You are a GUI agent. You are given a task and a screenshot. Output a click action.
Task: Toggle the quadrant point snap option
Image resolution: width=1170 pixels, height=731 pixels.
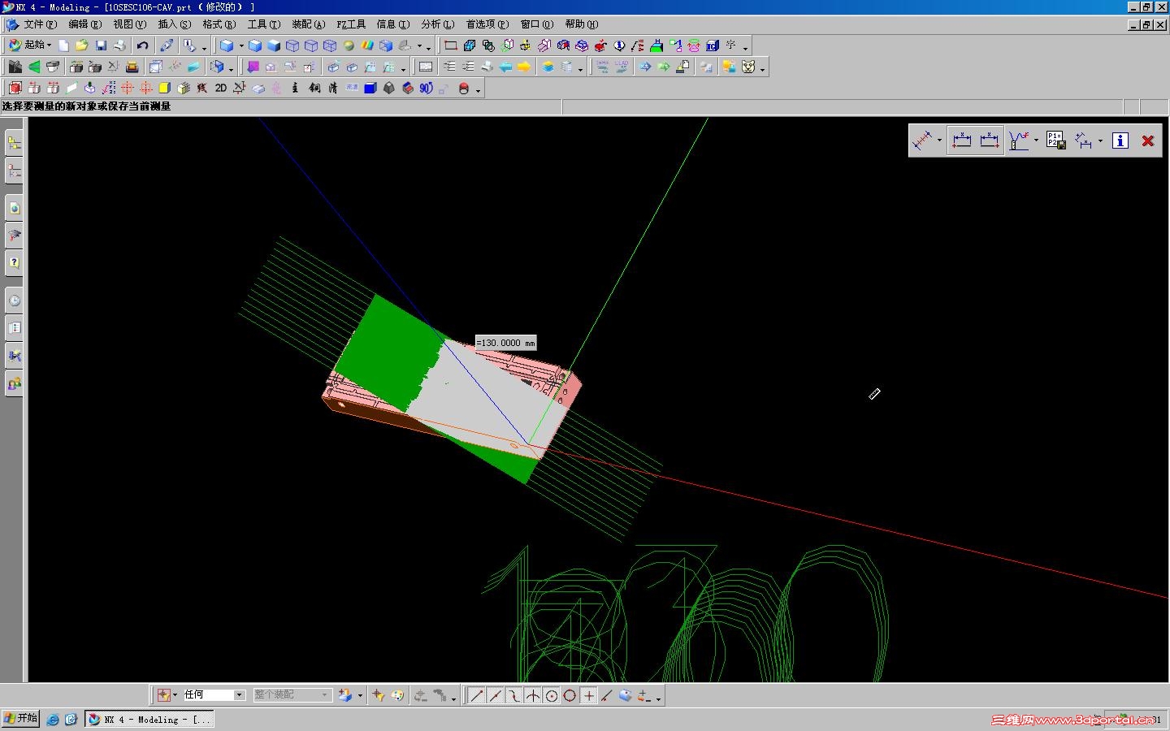click(x=570, y=695)
